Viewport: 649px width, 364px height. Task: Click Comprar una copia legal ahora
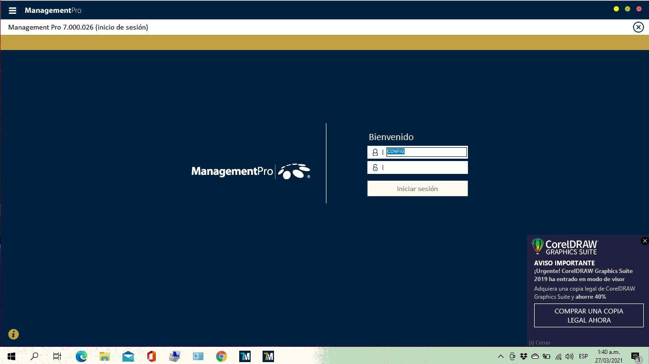click(x=588, y=315)
